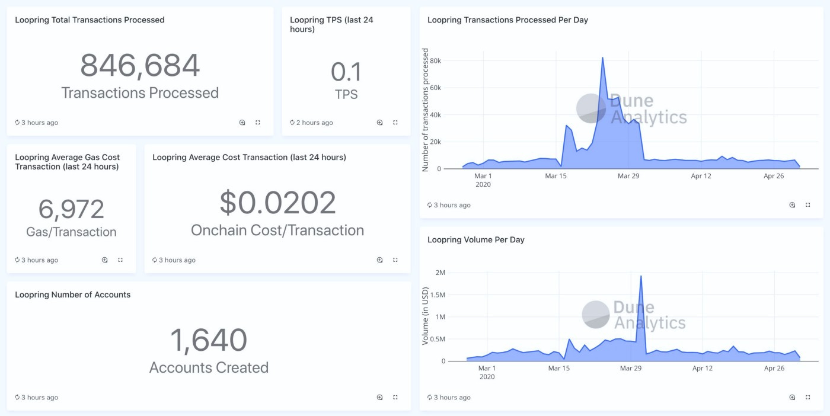Image resolution: width=830 pixels, height=416 pixels.
Task: Open Transactions Processed Per Day chart fullscreen
Action: click(808, 205)
